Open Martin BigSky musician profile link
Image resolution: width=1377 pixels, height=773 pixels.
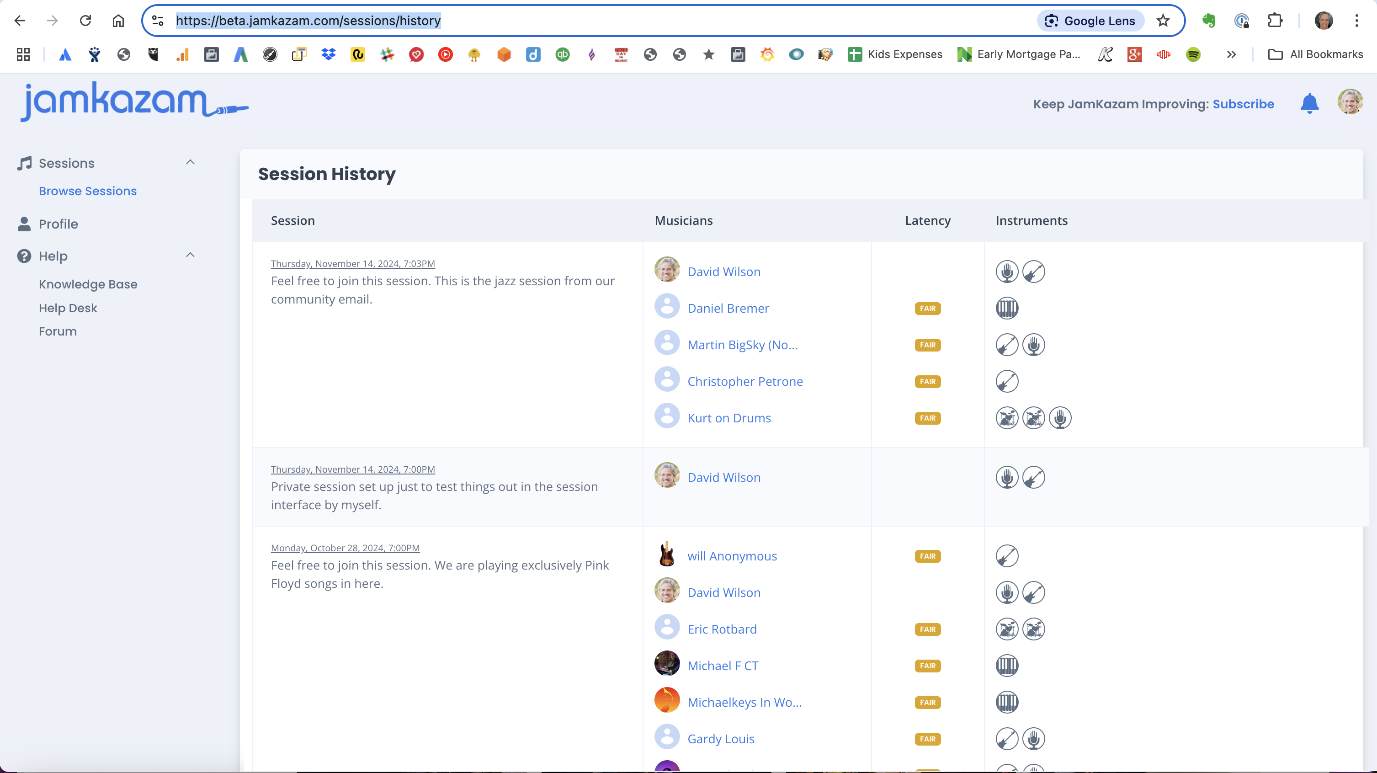pyautogui.click(x=742, y=345)
